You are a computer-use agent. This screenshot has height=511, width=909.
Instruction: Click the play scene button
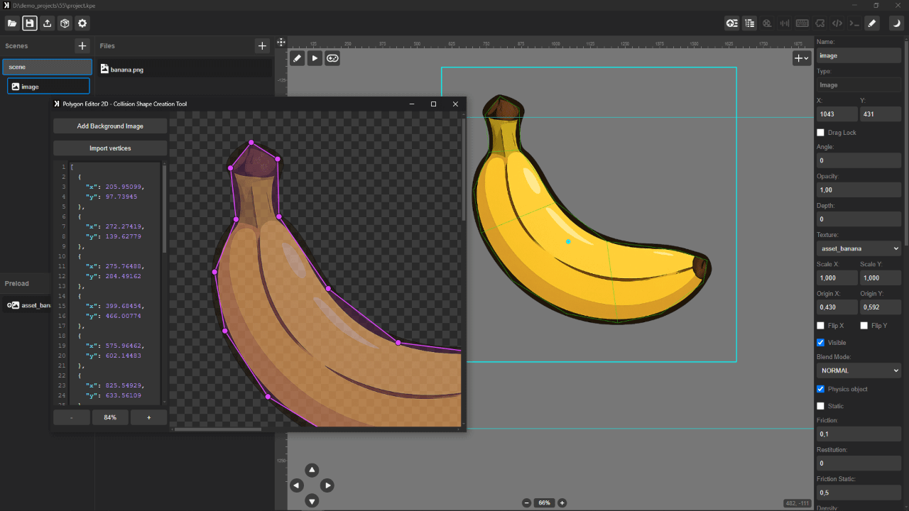(315, 58)
